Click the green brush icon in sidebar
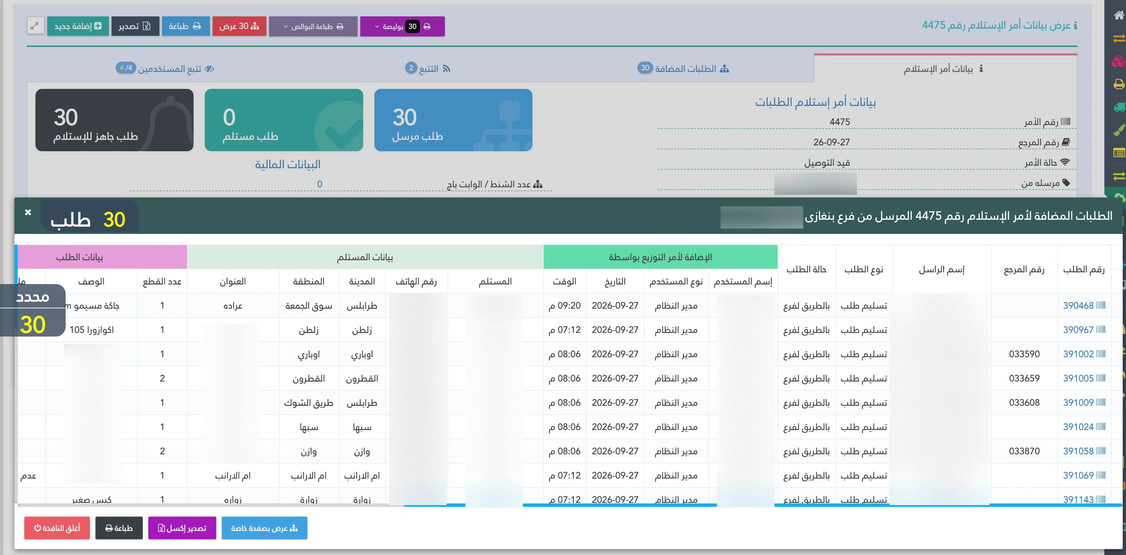1126x555 pixels. pos(1118,130)
